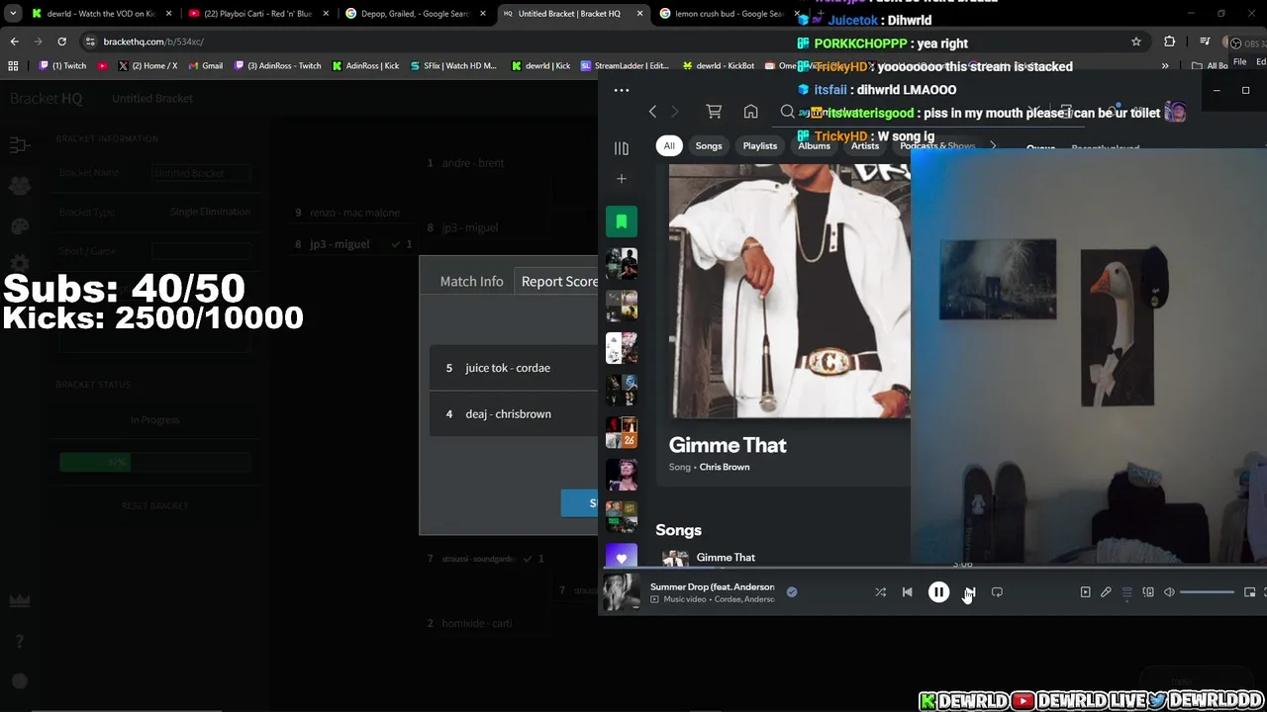Play Gimme That in the Songs list
The width and height of the screenshot is (1267, 712).
(676, 559)
